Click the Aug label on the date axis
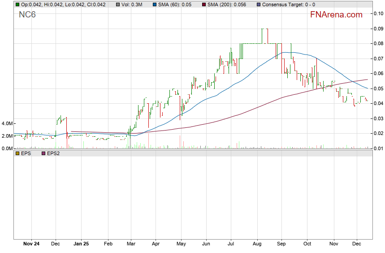 click(x=257, y=244)
